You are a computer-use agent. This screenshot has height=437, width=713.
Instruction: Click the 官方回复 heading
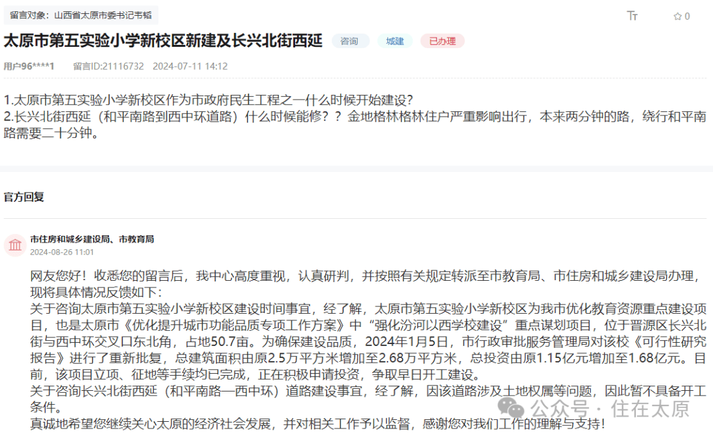24,197
